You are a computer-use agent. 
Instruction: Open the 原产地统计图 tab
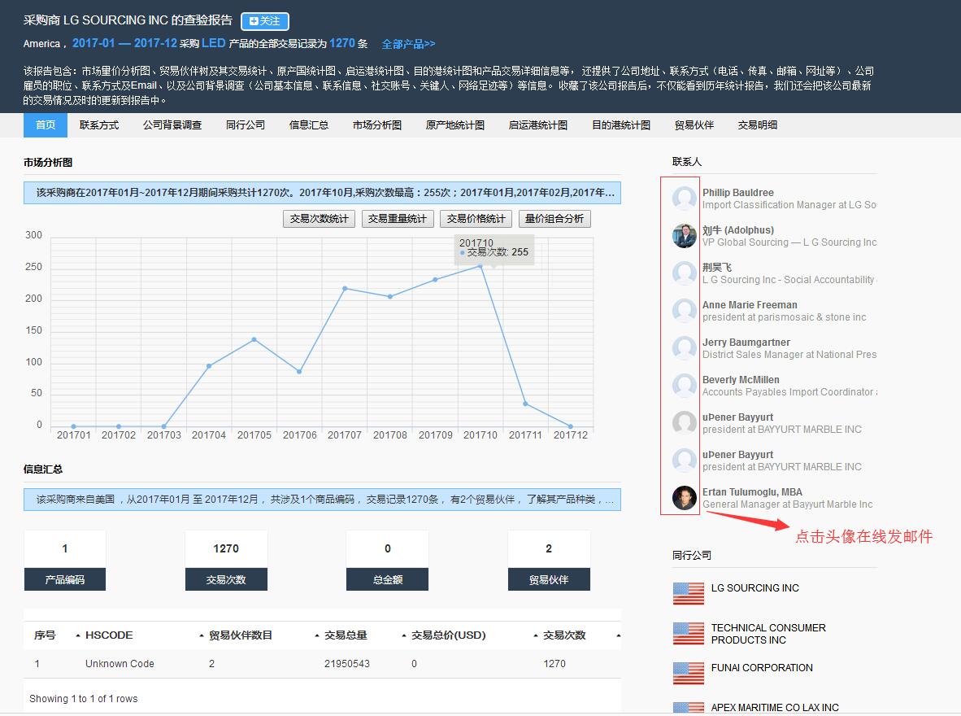coord(454,125)
